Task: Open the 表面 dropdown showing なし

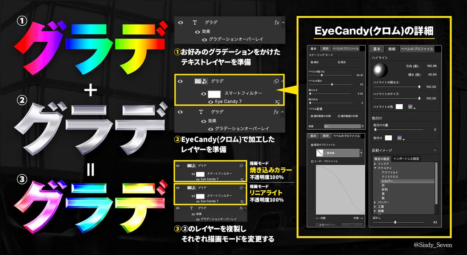Action: [x=343, y=127]
